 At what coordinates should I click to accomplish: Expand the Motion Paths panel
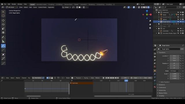coord(163,93)
